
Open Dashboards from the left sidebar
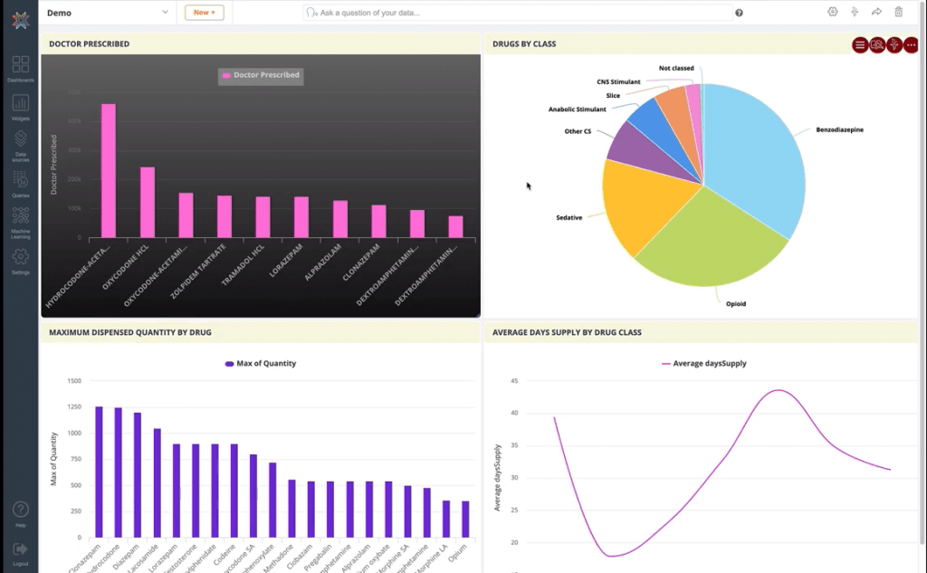tap(20, 67)
